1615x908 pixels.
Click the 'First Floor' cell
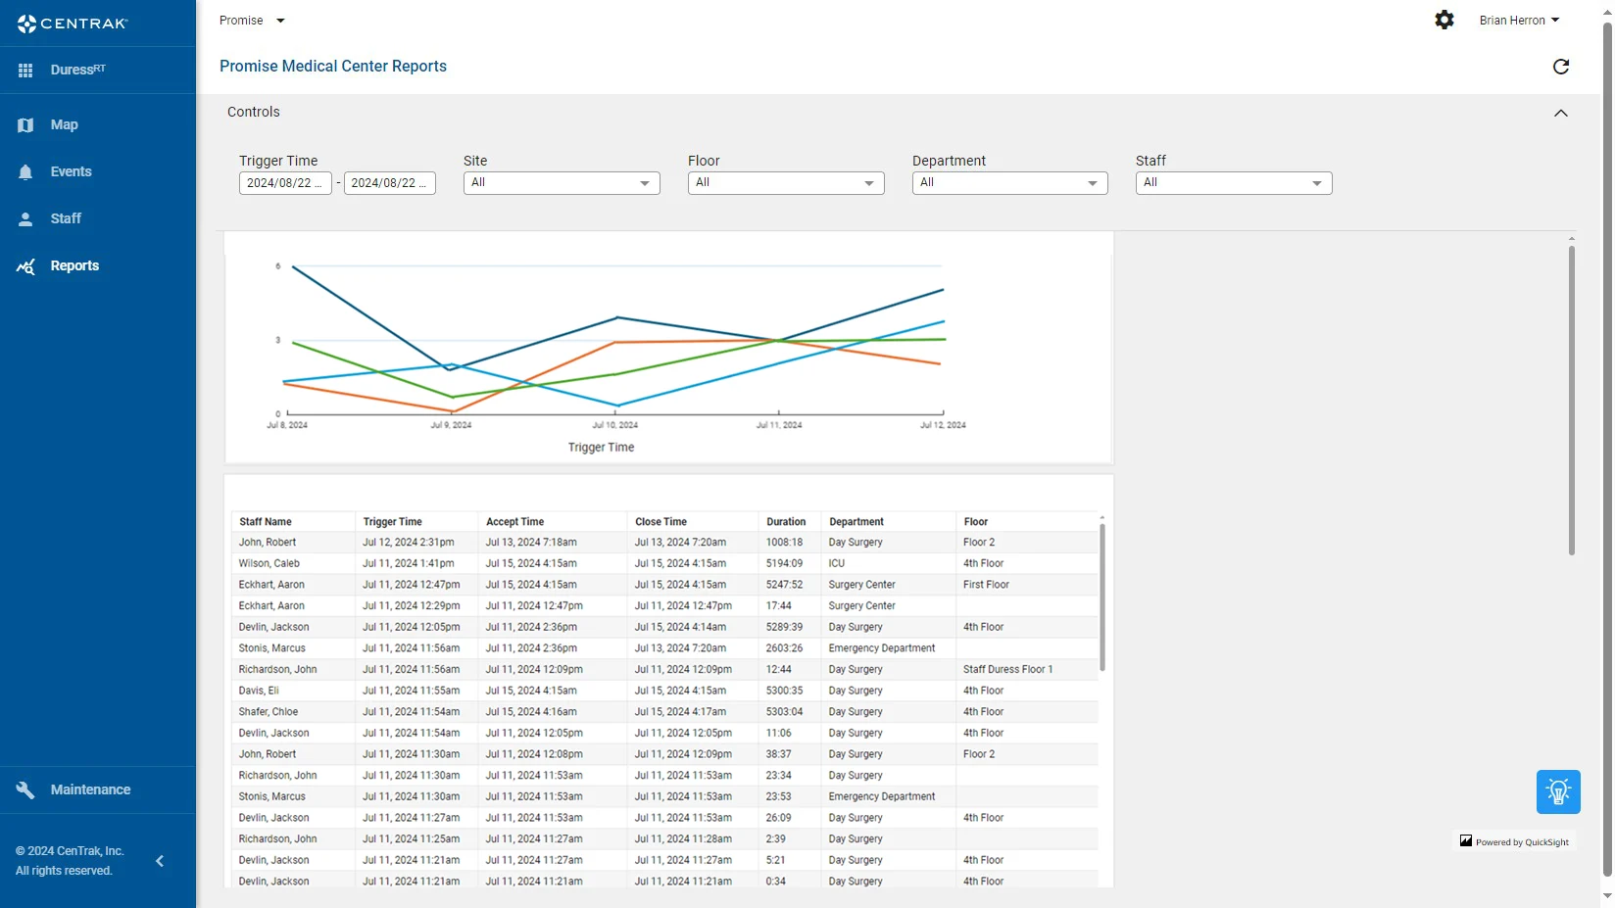pos(986,585)
